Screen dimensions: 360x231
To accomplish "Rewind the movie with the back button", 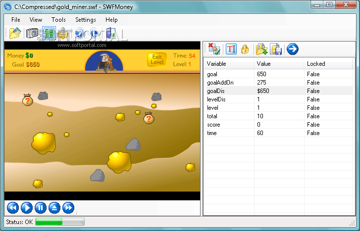I will pos(13,208).
